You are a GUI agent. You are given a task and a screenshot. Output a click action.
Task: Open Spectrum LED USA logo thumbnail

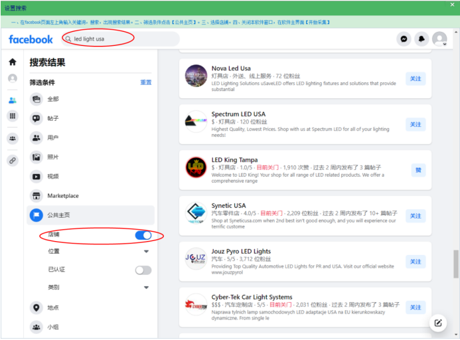[196, 122]
